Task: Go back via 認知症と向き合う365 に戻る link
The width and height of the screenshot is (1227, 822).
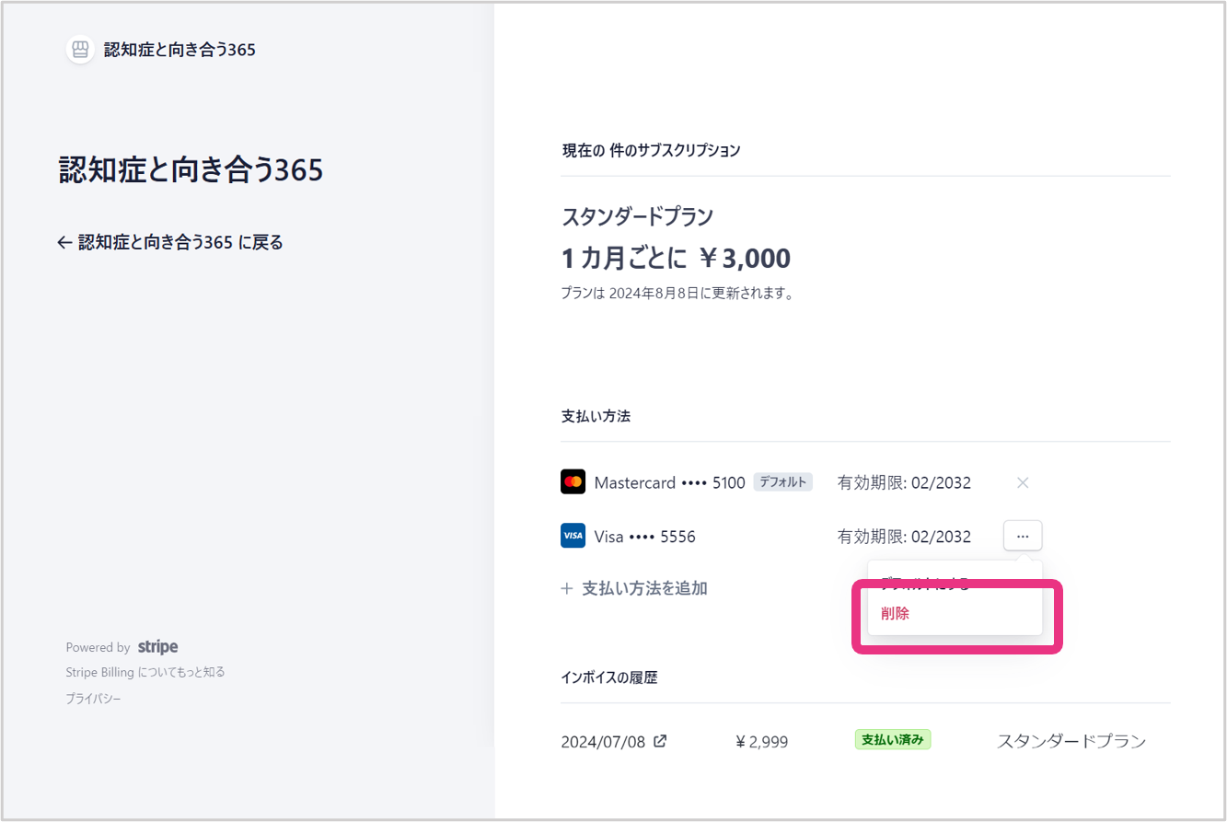Action: (x=179, y=243)
